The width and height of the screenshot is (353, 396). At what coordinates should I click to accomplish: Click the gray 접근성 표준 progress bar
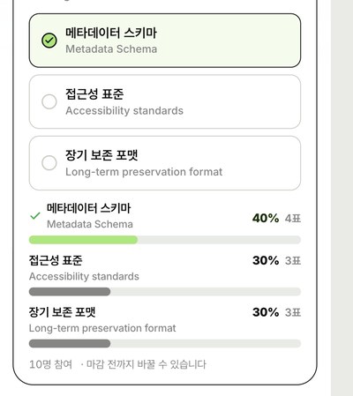(165, 292)
